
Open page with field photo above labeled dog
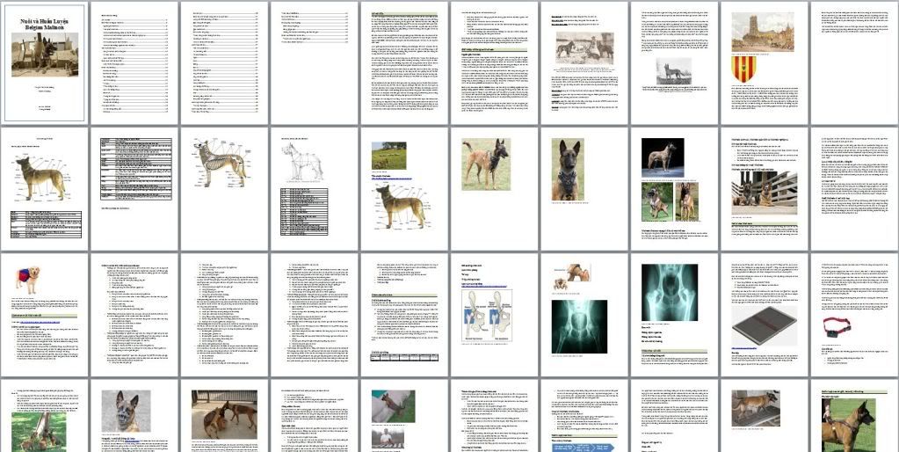pyautogui.click(x=404, y=189)
